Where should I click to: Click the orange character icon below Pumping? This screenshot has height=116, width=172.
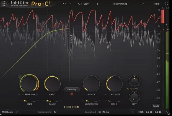point(72,94)
